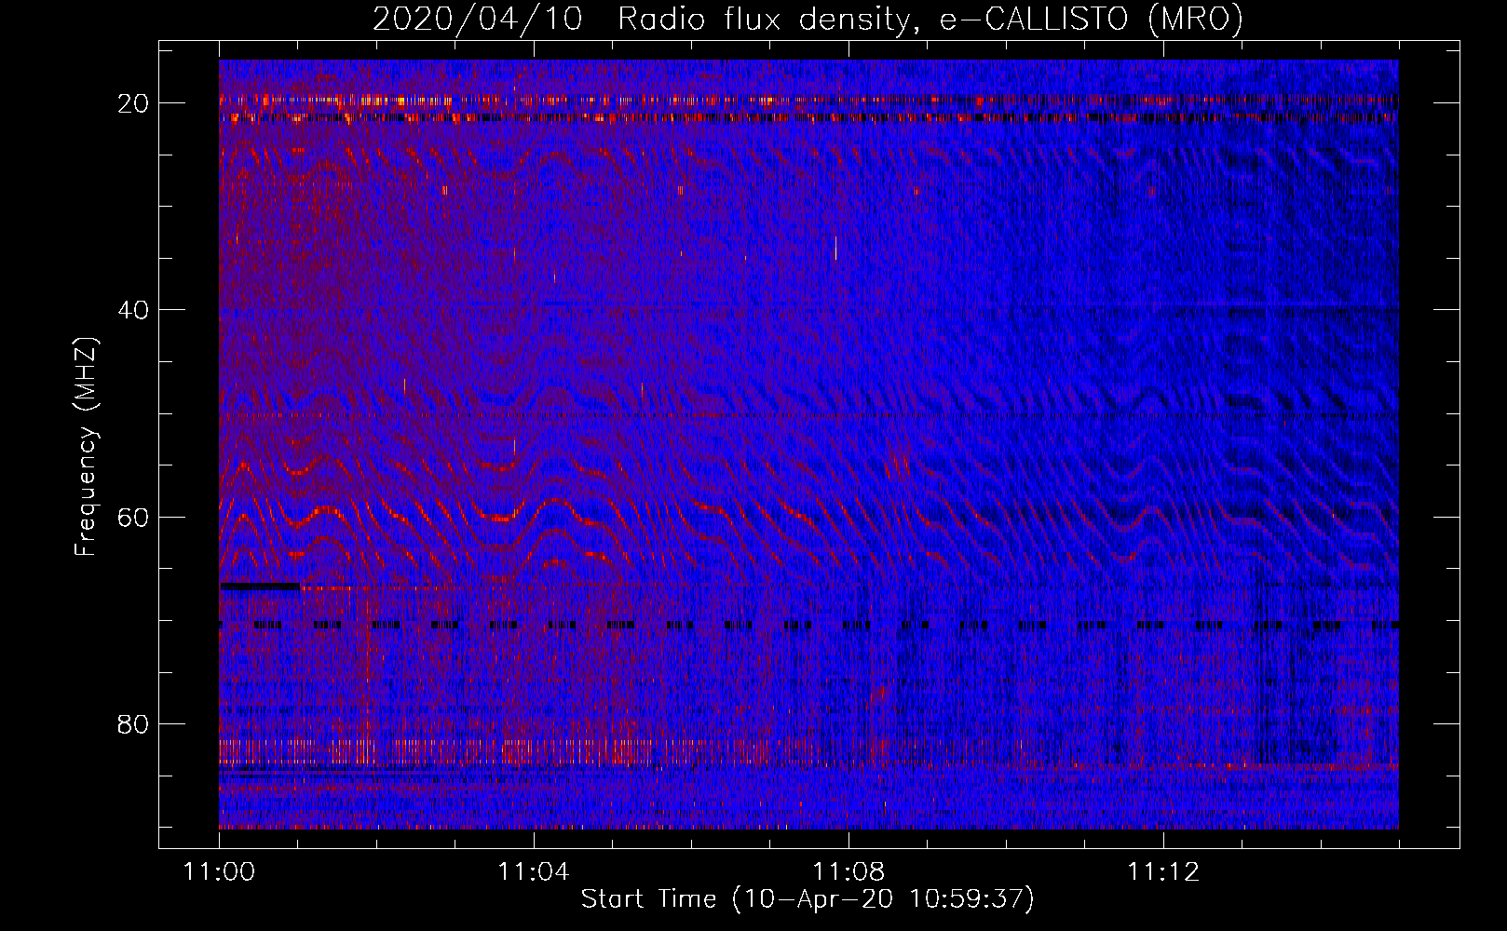Click the plot title '2020/04/10 Radio flux density'
This screenshot has height=931, width=1507.
[x=807, y=19]
